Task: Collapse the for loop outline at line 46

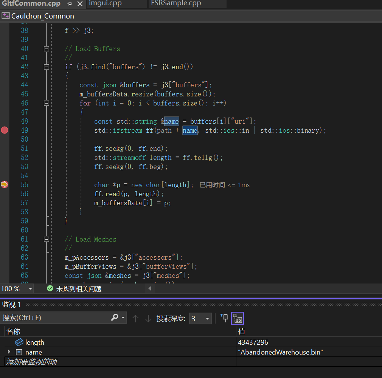Action: tap(46, 103)
